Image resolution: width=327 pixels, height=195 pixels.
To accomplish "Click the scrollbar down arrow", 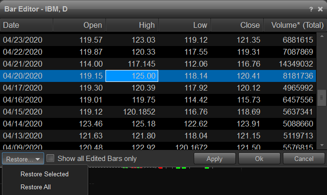I will click(322, 145).
